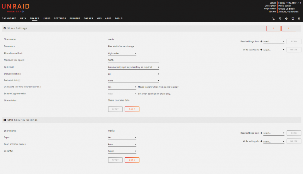Click the Unraid logo
Screen dimensions: 303x174
pyautogui.click(x=15, y=6)
